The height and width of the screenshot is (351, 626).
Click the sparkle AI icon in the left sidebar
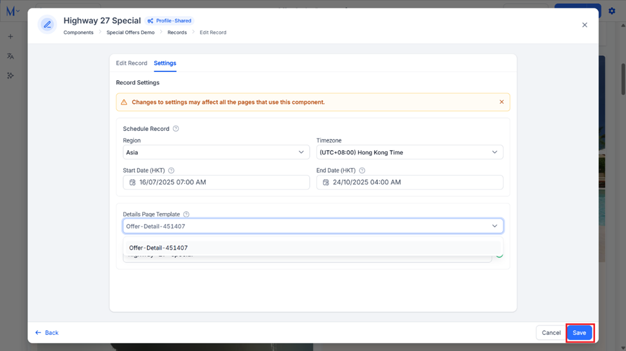(10, 76)
